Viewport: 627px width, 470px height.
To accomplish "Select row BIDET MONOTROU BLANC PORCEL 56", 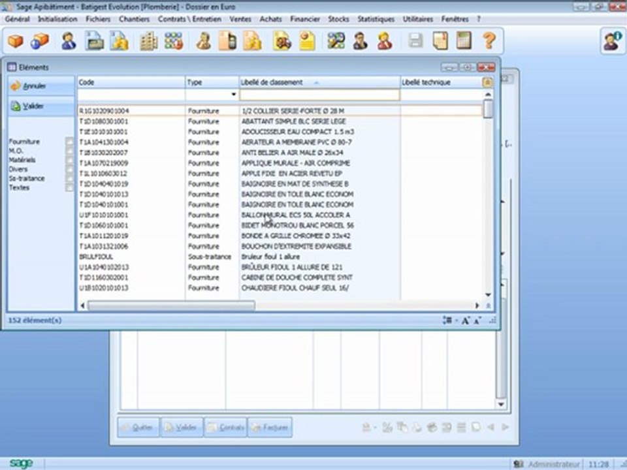I will coord(280,225).
